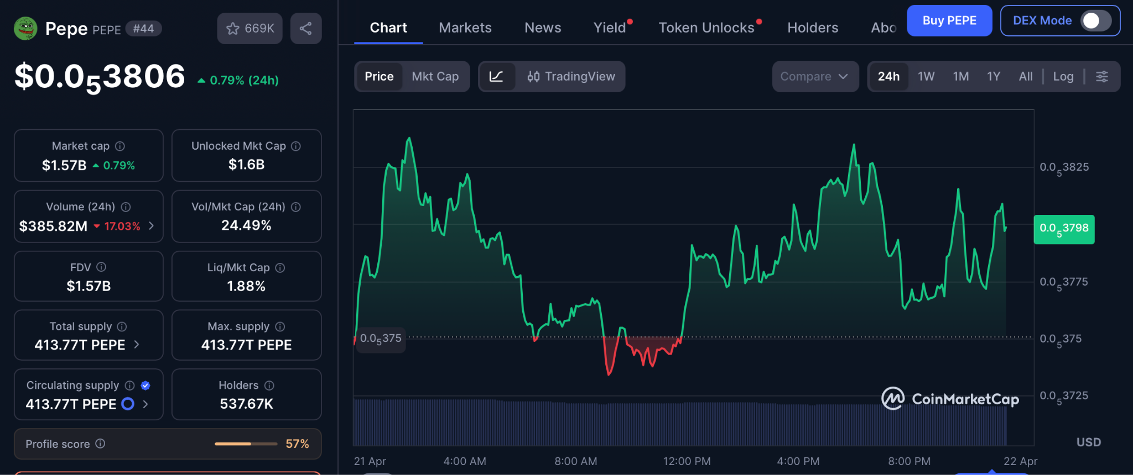Switch to the Markets tab
1133x475 pixels.
click(x=465, y=28)
